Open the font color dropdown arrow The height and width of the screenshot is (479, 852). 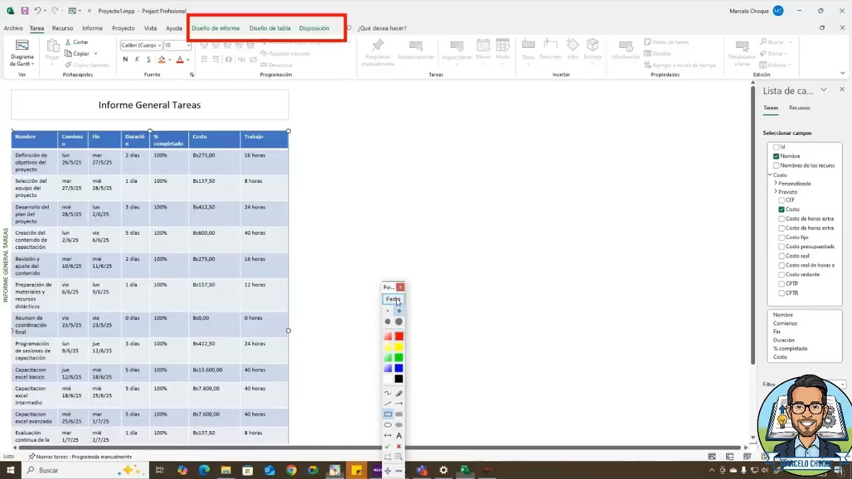pyautogui.click(x=188, y=60)
